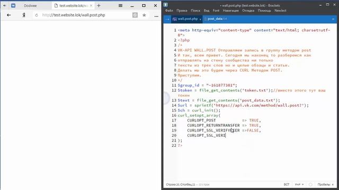Click the VK-API WALL.POST comment line

point(244,50)
